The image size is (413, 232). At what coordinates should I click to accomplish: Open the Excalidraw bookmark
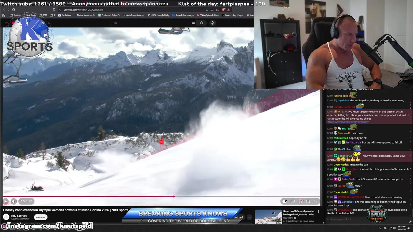pos(64,15)
